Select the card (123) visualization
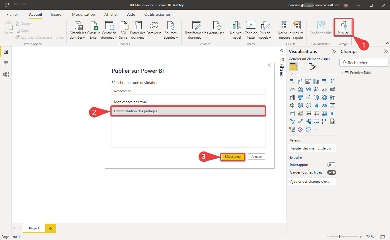Viewport: 390px width, 240px height. [x=332, y=105]
